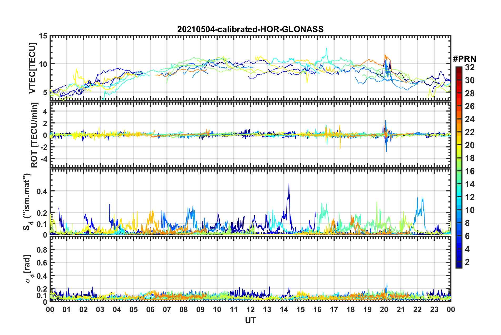This screenshot has height=335, width=501.
Task: Click the dark blue bottom of colorbar
Action: 459,265
